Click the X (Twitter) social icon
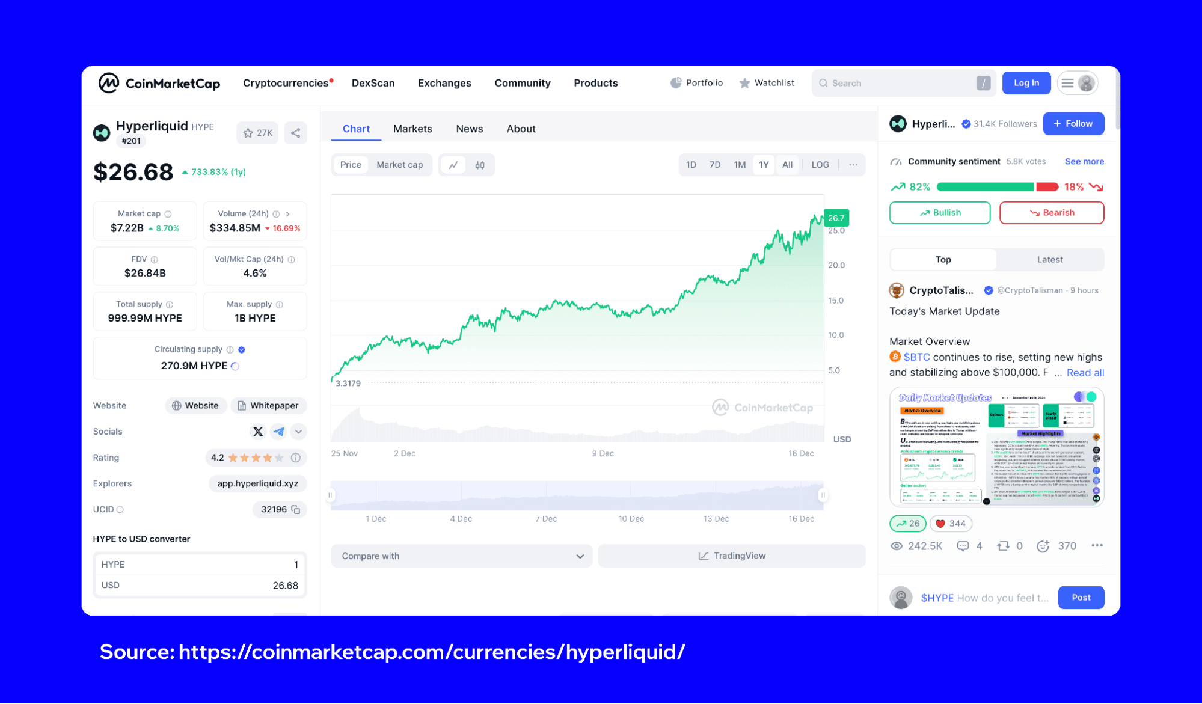Viewport: 1202px width, 704px height. coord(258,432)
